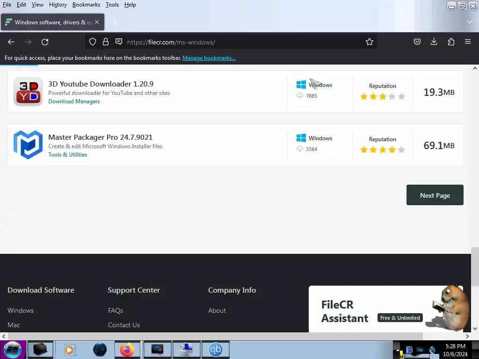Open qBittorrent from the taskbar
Screen dimensions: 479x359
(215, 350)
